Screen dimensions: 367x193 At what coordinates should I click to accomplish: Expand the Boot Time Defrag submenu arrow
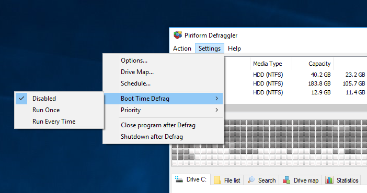pos(217,99)
